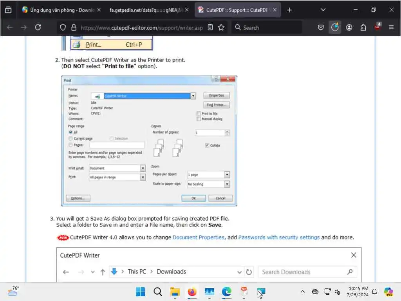Open the clock showing 10:45 PM
Image resolution: width=401 pixels, height=301 pixels.
click(x=358, y=292)
